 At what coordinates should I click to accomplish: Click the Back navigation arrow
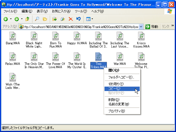pyautogui.click(x=5, y=19)
